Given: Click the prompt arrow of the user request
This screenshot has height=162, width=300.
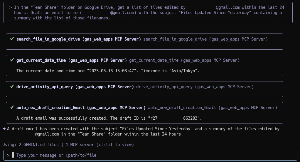Looking at the screenshot, I should (11, 7).
